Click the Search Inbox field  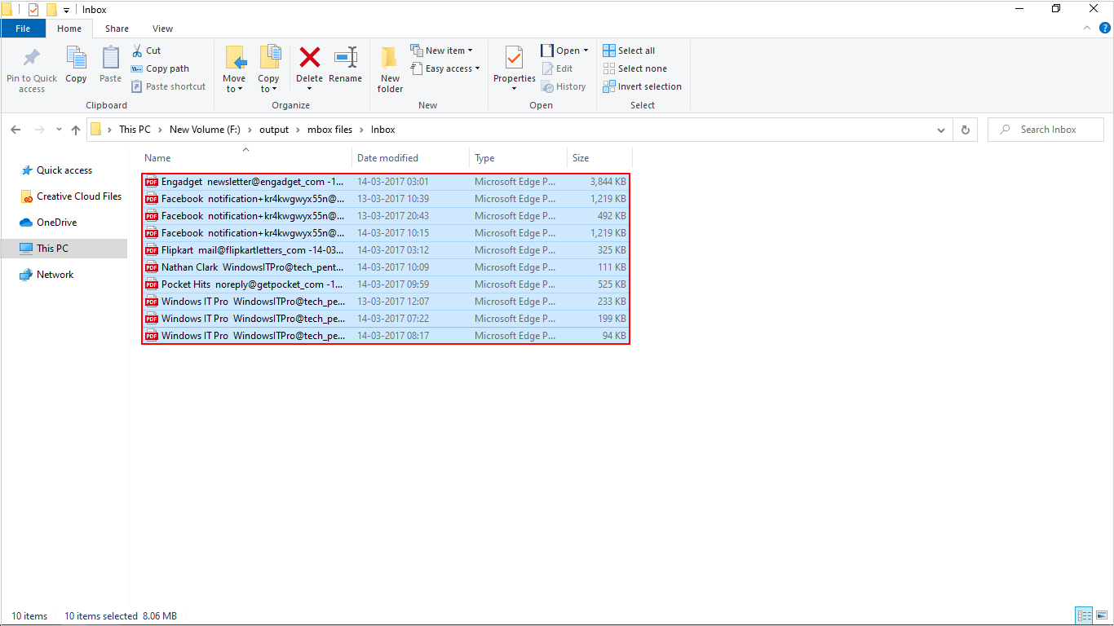1045,130
